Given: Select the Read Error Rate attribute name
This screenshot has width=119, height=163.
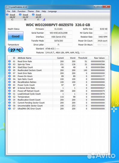Looking at the screenshot, I should (25, 62).
